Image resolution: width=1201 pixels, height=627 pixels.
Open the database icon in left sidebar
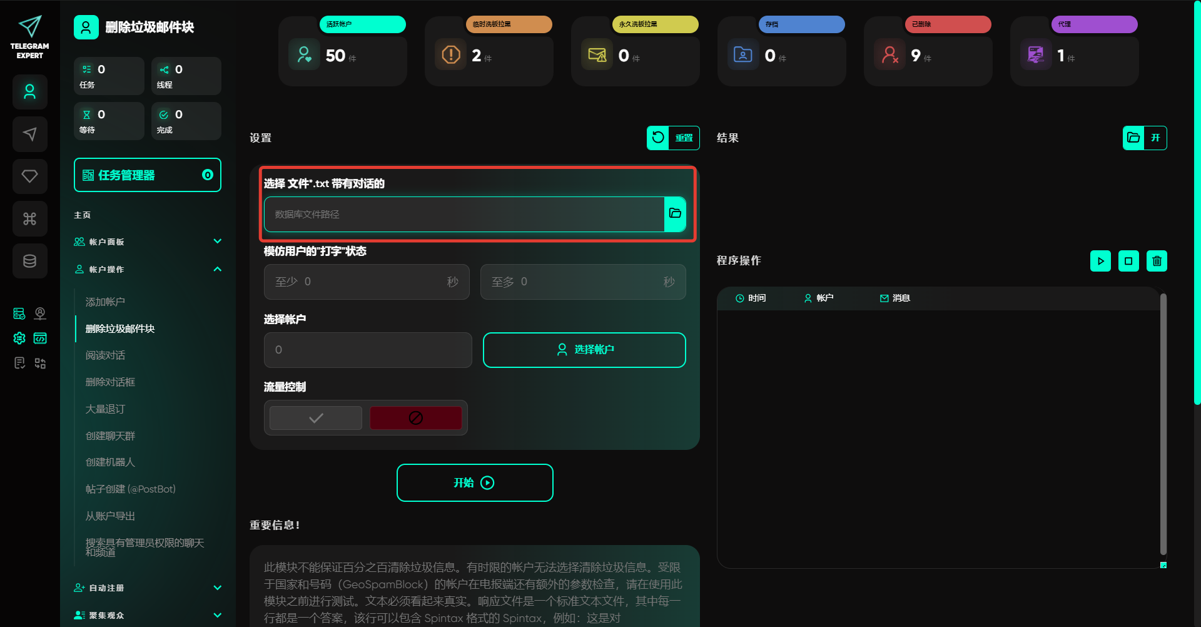pyautogui.click(x=29, y=261)
